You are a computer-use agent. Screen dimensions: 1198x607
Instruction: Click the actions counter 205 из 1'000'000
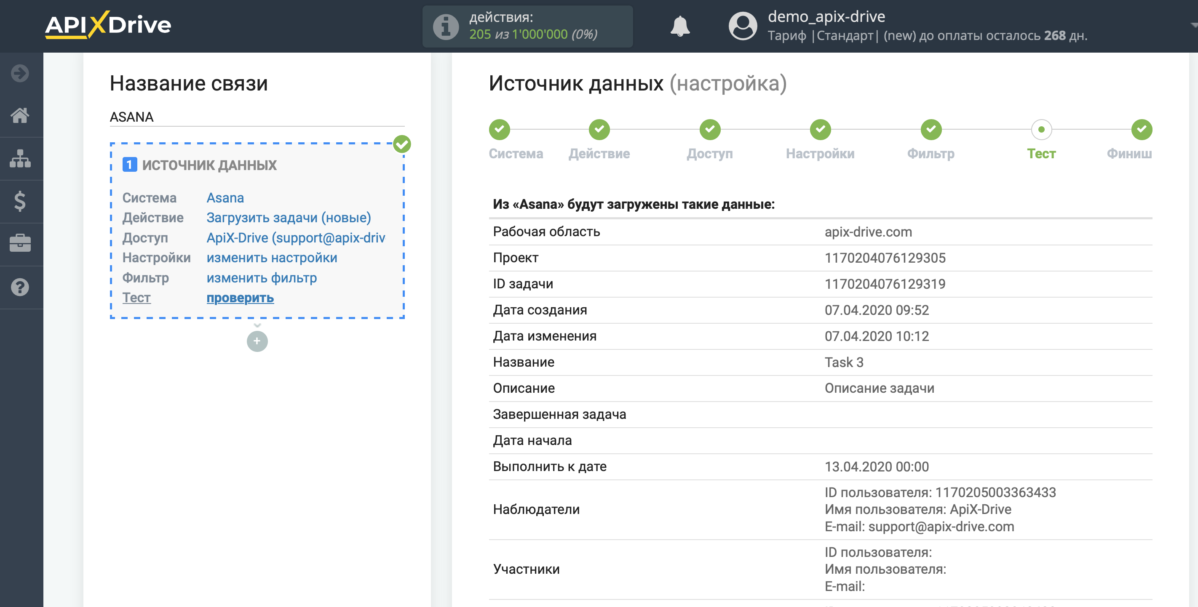click(533, 34)
